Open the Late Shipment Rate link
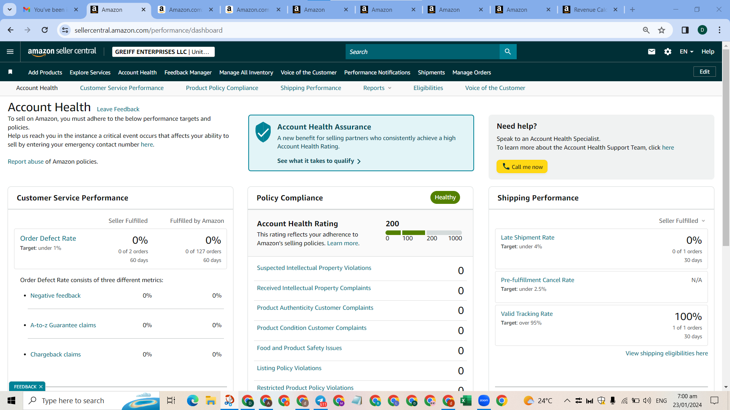This screenshot has width=730, height=410. click(x=527, y=237)
